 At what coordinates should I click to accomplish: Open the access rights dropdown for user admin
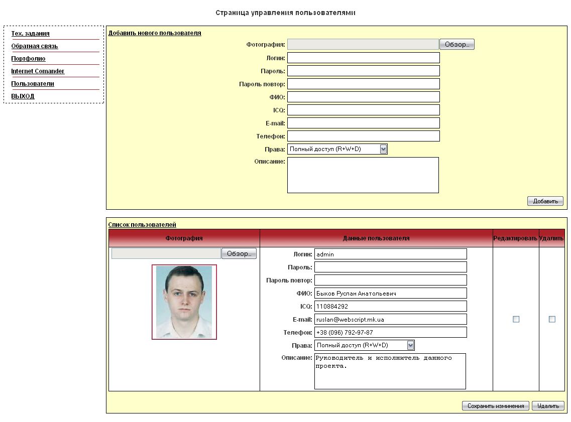click(411, 345)
